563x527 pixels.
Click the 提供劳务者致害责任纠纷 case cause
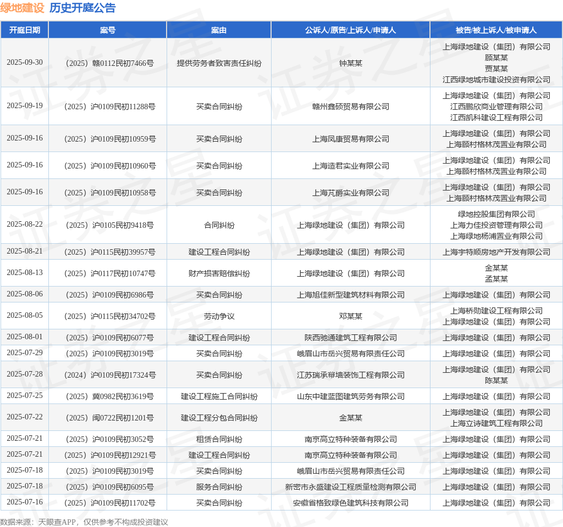point(219,63)
